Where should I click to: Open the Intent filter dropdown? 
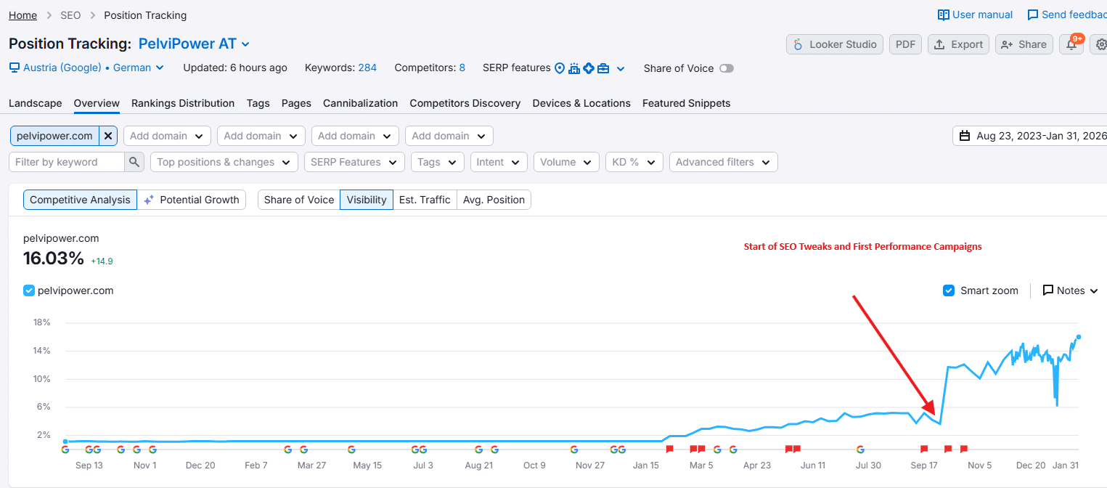(499, 162)
